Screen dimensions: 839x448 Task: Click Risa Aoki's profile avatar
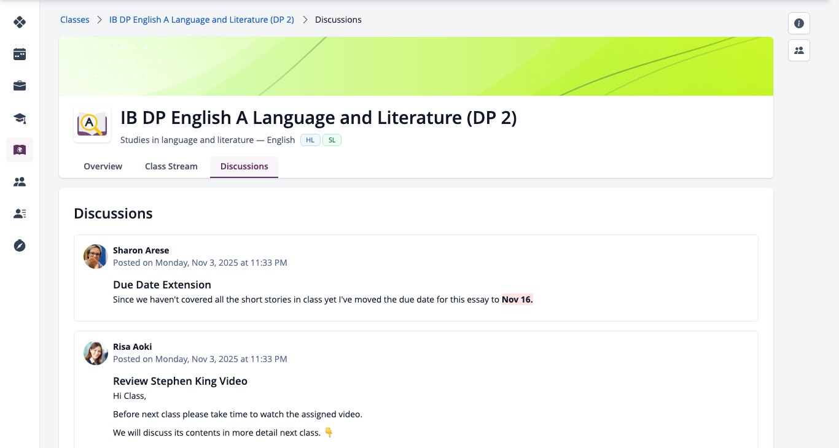[96, 353]
